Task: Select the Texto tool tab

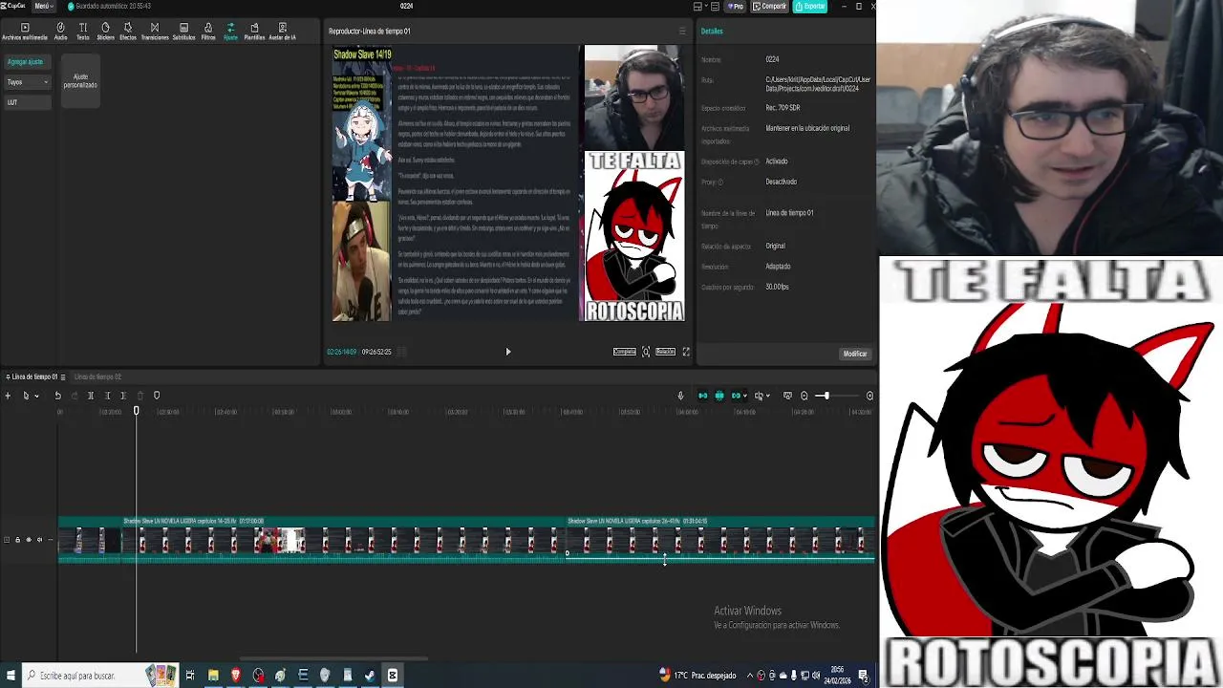Action: (83, 32)
